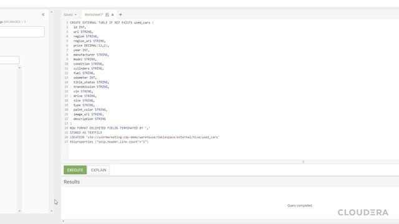Click the 'description STRING' line
Viewport: 399px width, 224px height.
(x=90, y=119)
